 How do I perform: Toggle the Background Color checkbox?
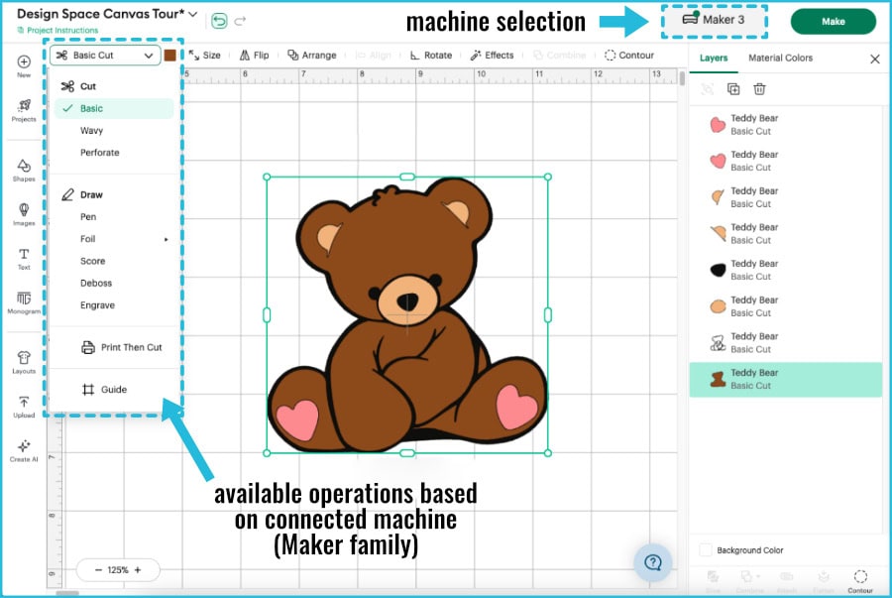(706, 549)
